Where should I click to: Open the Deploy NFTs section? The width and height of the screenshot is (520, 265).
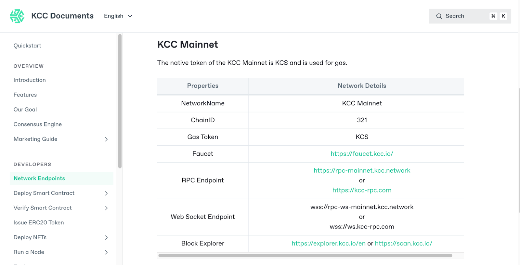tap(30, 237)
